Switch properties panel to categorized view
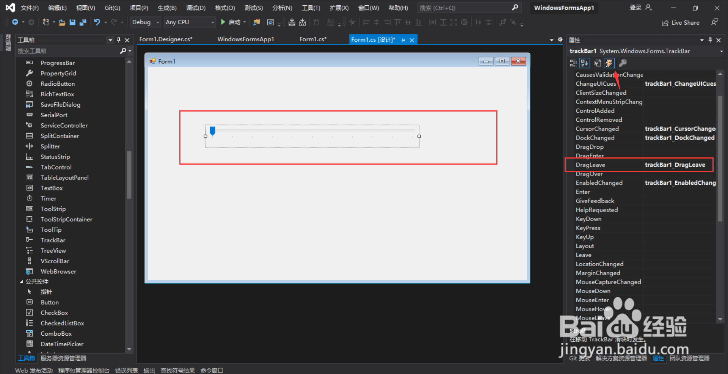 (x=573, y=63)
